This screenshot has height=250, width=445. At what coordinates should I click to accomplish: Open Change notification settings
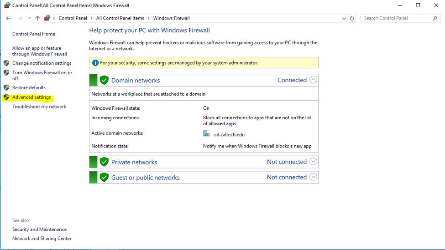[x=42, y=63]
